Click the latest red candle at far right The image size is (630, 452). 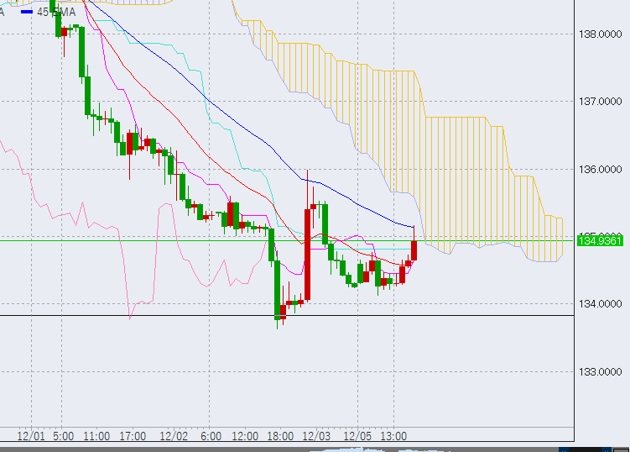pos(414,250)
